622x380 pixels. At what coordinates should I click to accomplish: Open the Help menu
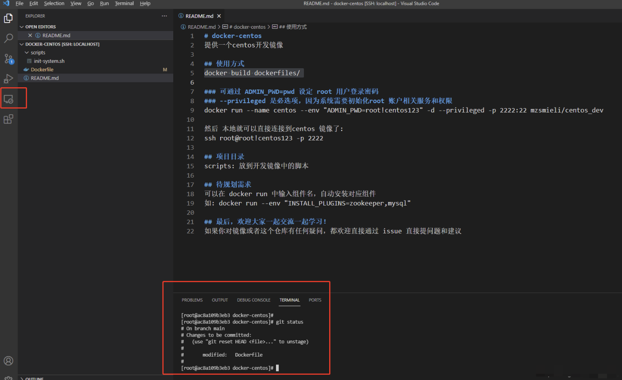pyautogui.click(x=145, y=3)
